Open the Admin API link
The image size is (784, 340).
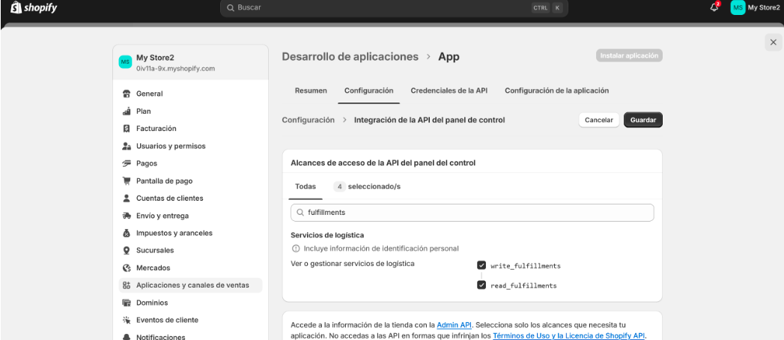(453, 325)
